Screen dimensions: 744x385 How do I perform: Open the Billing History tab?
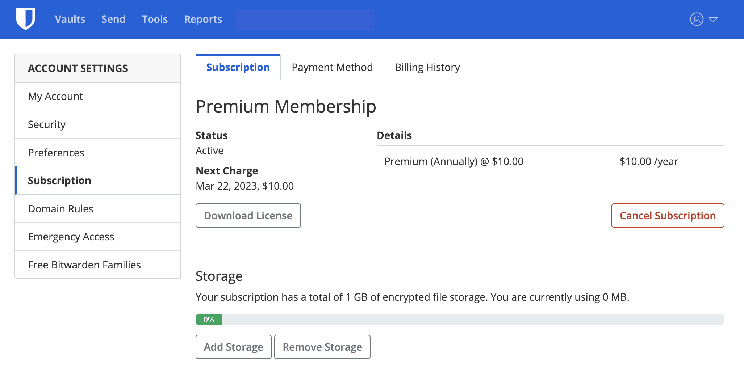(427, 67)
